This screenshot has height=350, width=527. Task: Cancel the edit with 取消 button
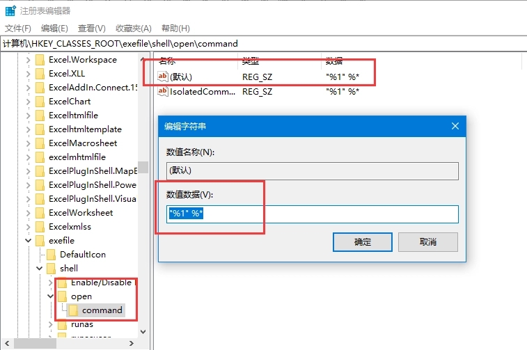point(428,242)
